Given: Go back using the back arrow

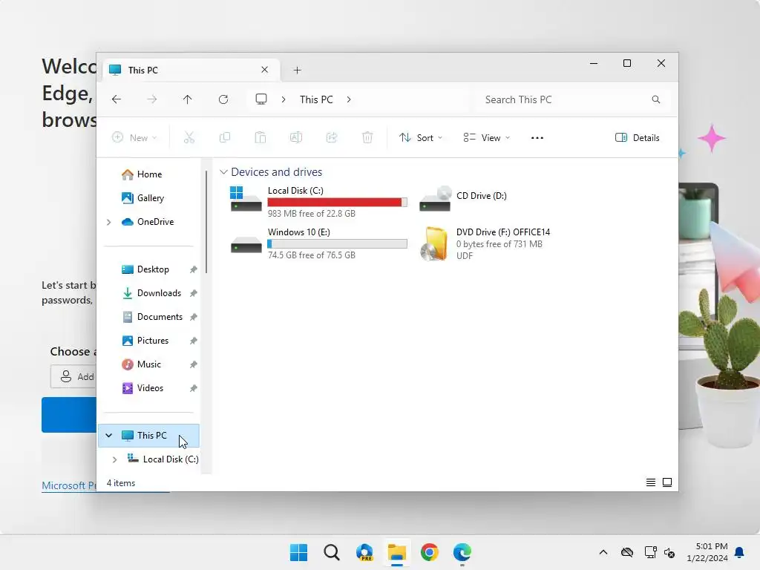Looking at the screenshot, I should point(117,99).
